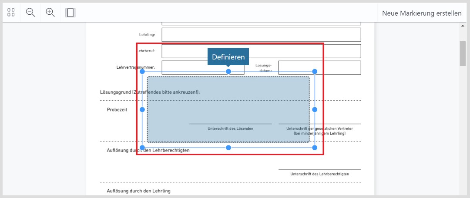Click (bei minderjährigem Lehrling) text
470x198 pixels.
click(x=319, y=133)
